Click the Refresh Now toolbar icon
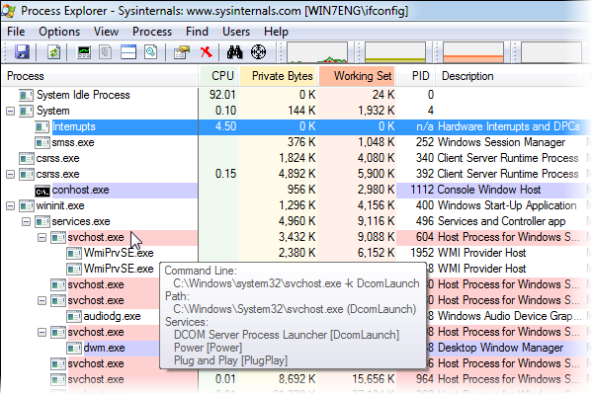Screen dimensions: 593x395 coord(53,51)
